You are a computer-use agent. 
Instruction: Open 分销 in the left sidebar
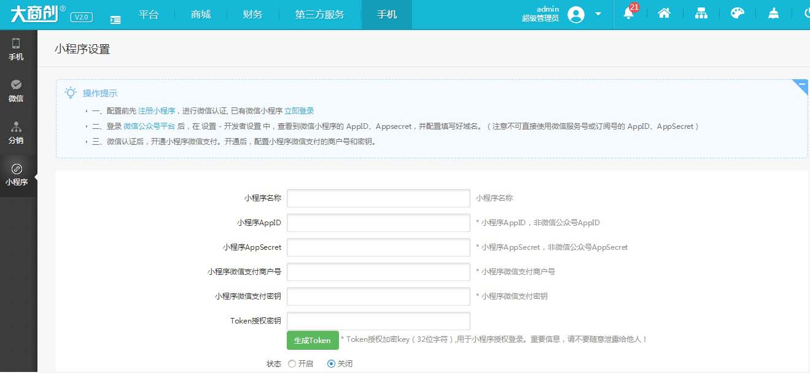coord(17,133)
